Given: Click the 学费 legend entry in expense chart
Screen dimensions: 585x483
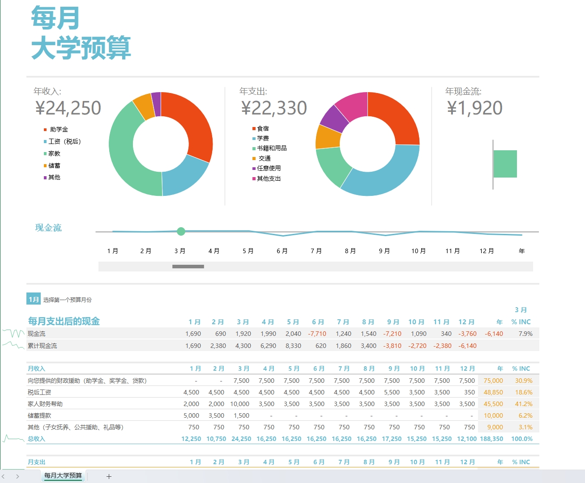Looking at the screenshot, I should (x=263, y=138).
